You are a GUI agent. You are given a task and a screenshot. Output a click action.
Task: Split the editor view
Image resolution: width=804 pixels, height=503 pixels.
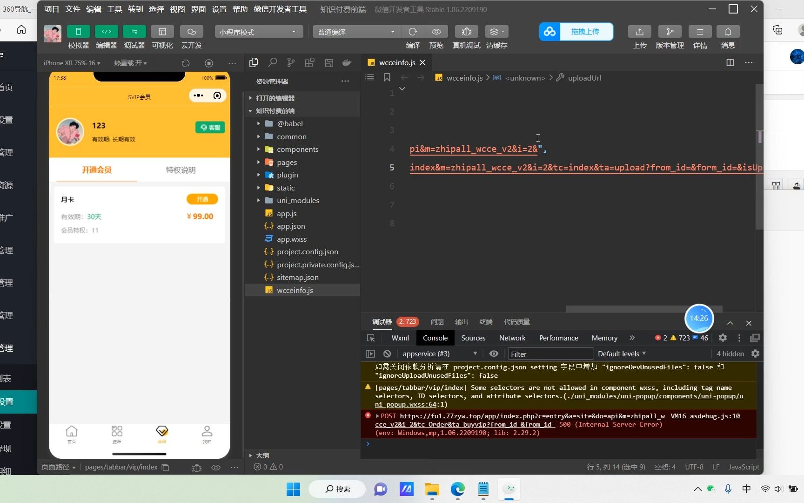pyautogui.click(x=730, y=62)
